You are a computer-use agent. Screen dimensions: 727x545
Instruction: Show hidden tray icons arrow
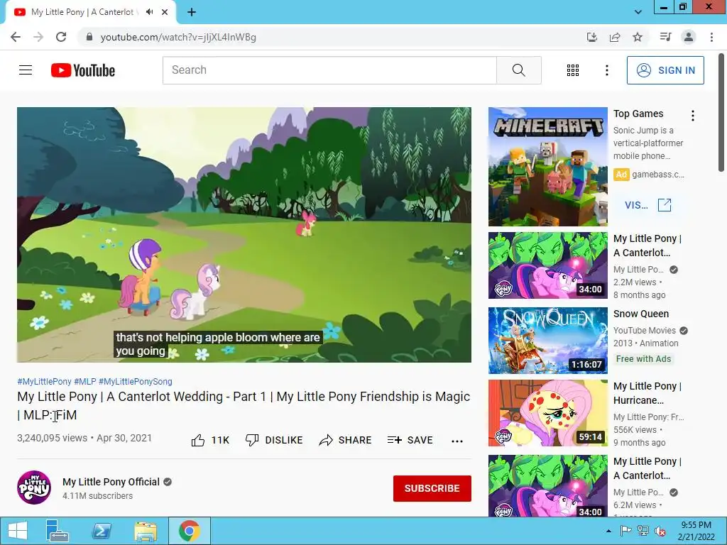click(608, 531)
